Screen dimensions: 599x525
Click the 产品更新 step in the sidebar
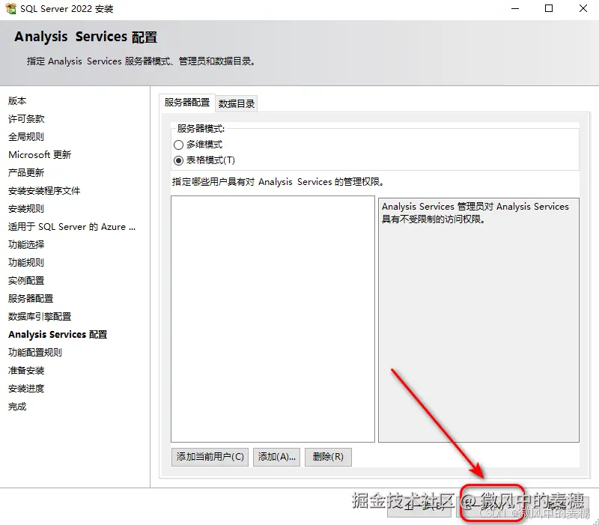(26, 173)
